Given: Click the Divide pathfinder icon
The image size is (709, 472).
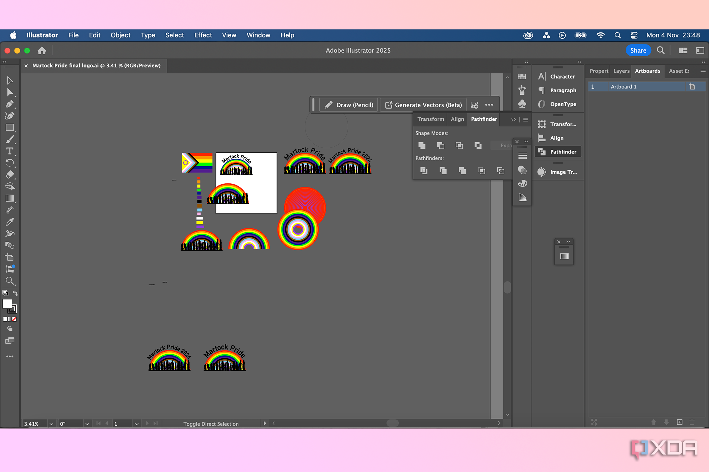Looking at the screenshot, I should 424,171.
